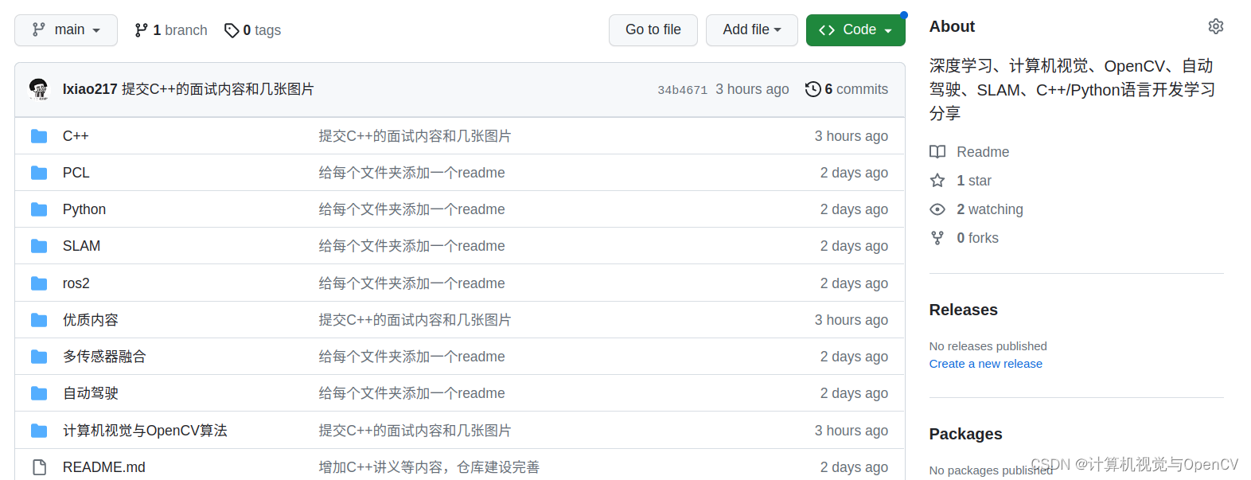The width and height of the screenshot is (1251, 480).
Task: Open the commit message in the C++ row
Action: pyautogui.click(x=415, y=136)
